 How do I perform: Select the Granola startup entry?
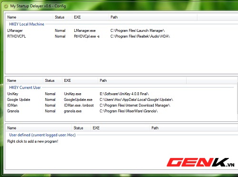tap(13, 111)
